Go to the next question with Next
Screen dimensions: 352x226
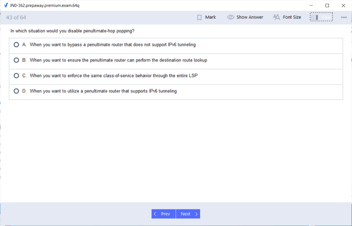tap(188, 214)
